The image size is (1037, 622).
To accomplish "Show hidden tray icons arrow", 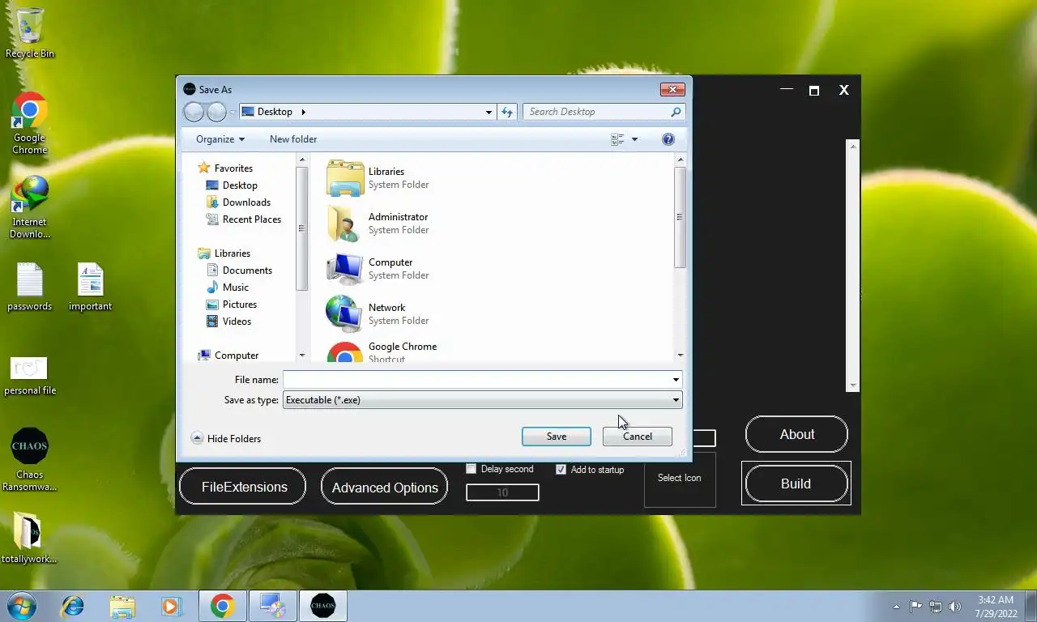I will pos(896,607).
